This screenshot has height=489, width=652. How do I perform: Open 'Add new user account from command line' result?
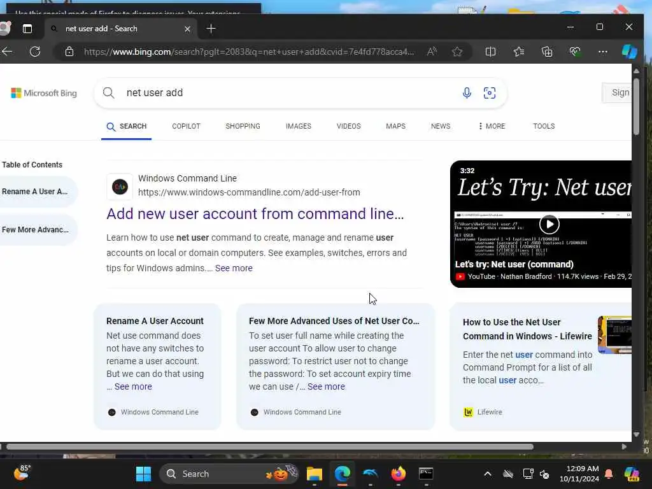click(255, 214)
